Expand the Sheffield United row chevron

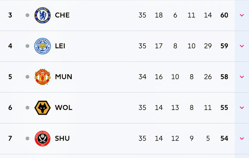coord(242,138)
